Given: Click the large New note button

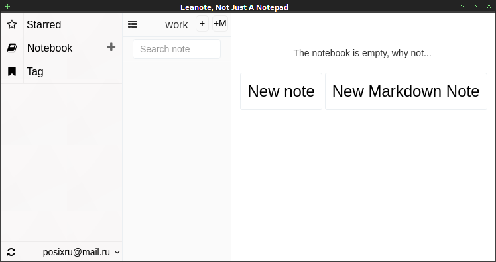Looking at the screenshot, I should tap(281, 91).
